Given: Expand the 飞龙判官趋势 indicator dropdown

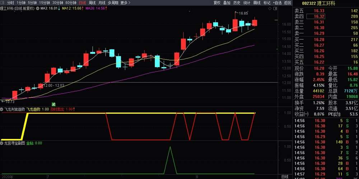Looking at the screenshot, I should 2,110.
